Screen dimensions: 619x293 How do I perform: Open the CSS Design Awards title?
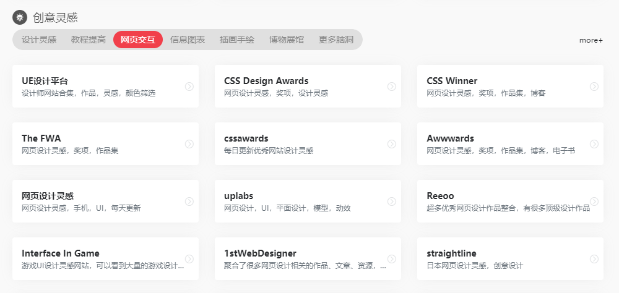point(266,81)
